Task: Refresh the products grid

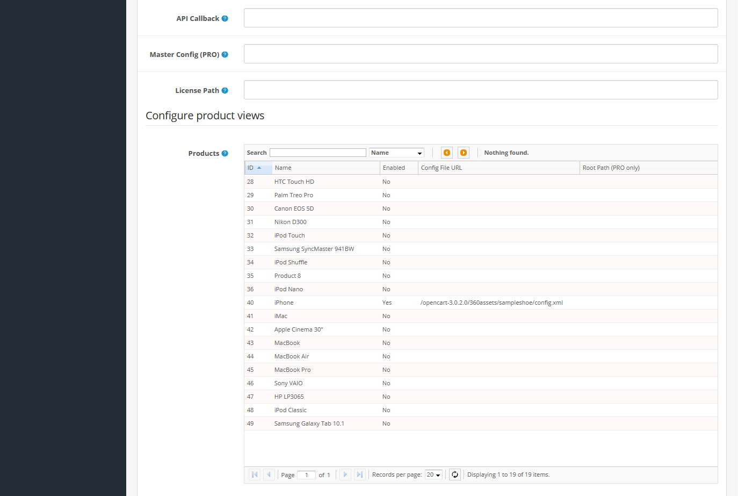Action: [455, 475]
